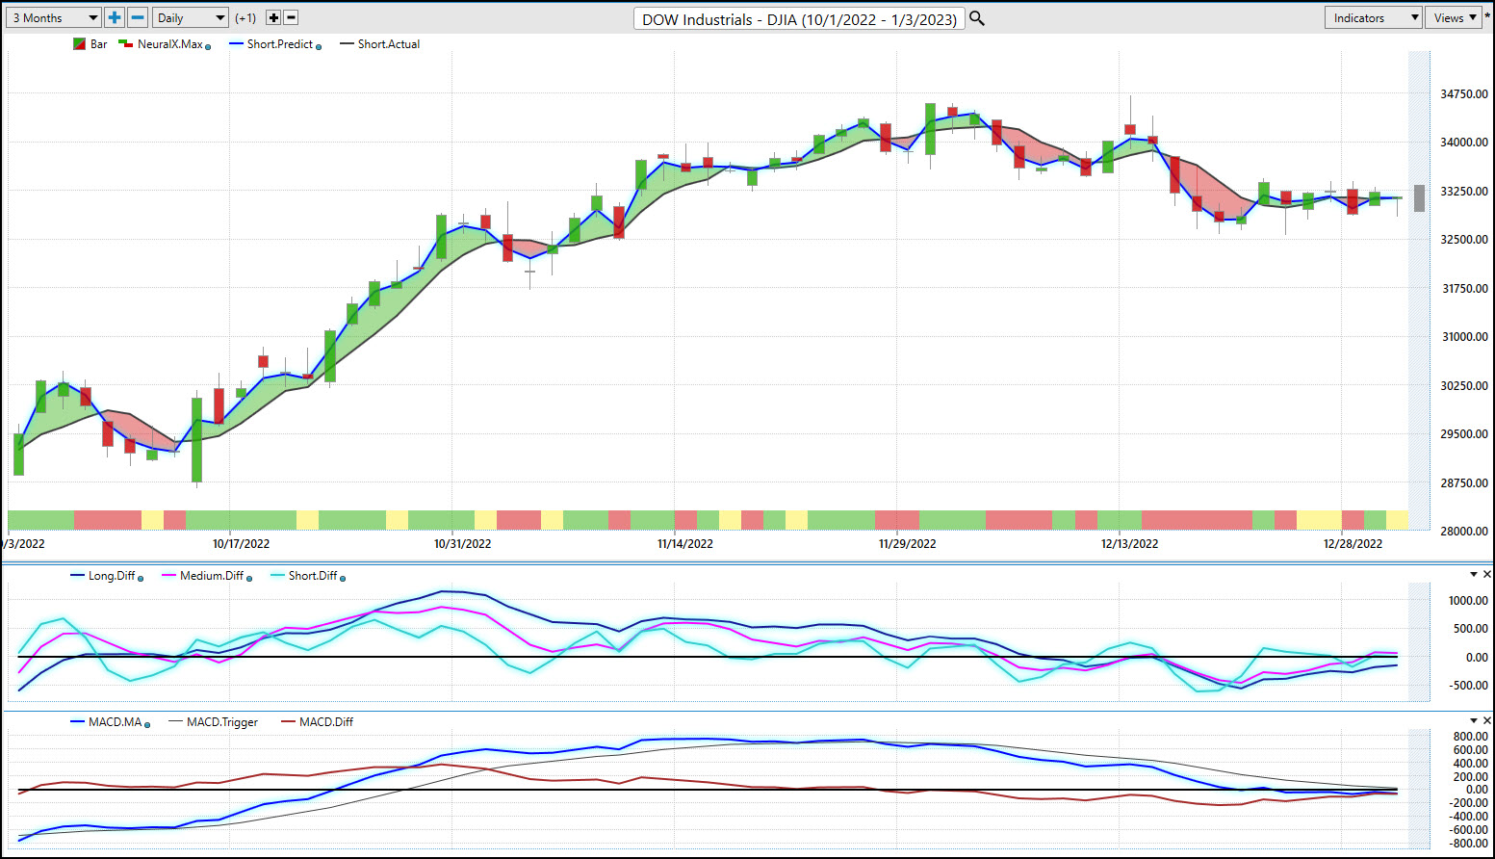
Task: Select the MACD.Trigger legend label
Action: (222, 722)
